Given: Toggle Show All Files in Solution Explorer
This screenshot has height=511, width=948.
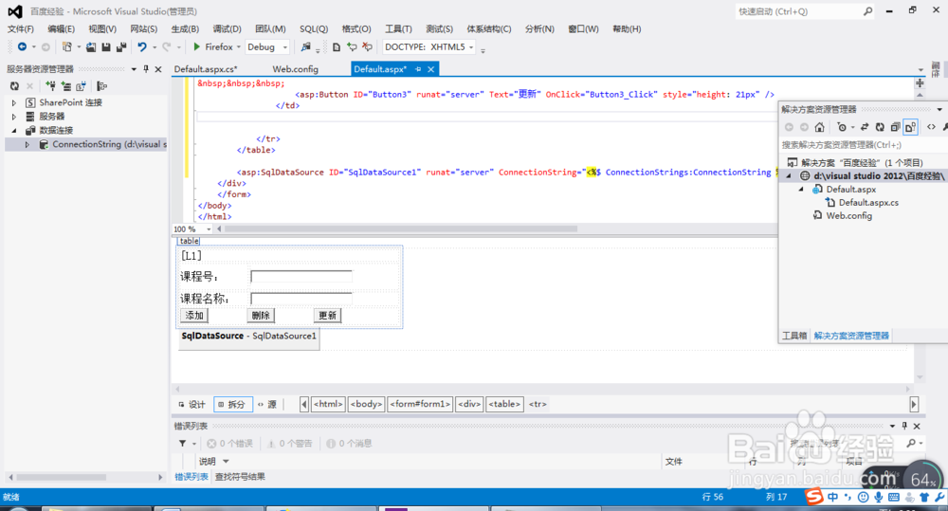Looking at the screenshot, I should pyautogui.click(x=910, y=127).
